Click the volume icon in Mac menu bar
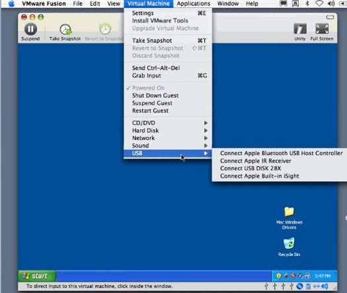Image resolution: width=347 pixels, height=293 pixels. (331, 3)
